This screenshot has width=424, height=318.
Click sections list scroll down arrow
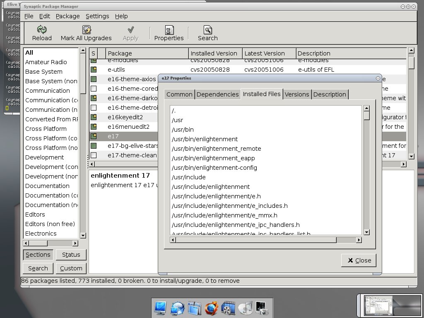tap(83, 236)
